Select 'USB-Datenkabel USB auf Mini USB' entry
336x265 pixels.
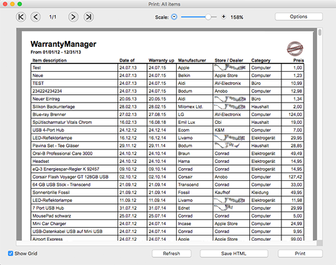75,232
